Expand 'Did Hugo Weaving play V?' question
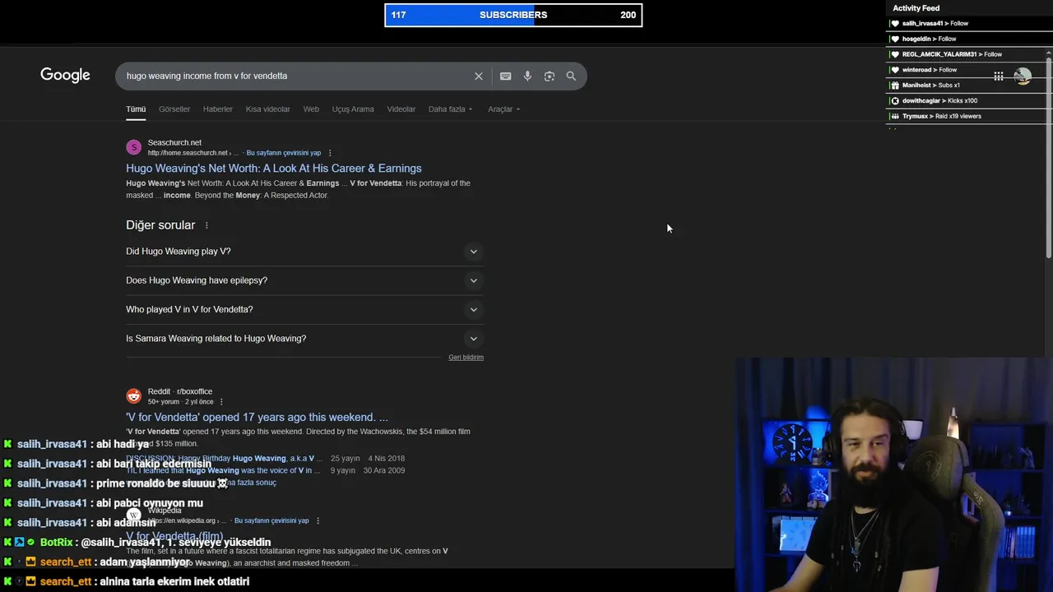This screenshot has height=592, width=1053. pos(304,252)
